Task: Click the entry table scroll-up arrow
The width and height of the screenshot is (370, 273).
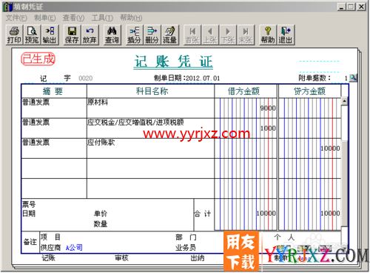Action: click(344, 101)
